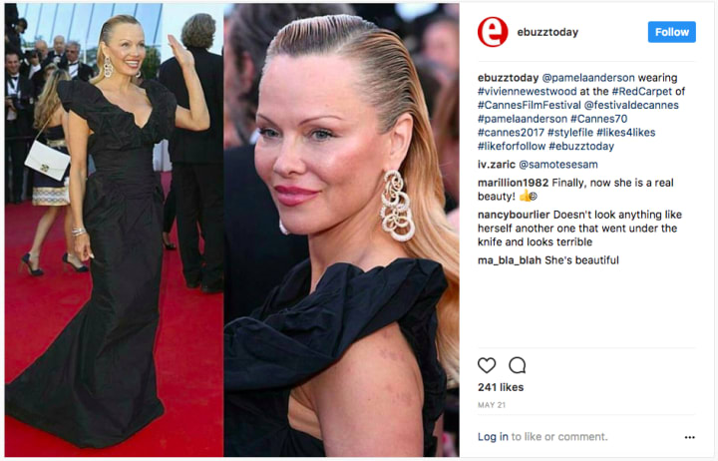
Task: Click the ebuzztoday red profile avatar
Action: point(493,32)
